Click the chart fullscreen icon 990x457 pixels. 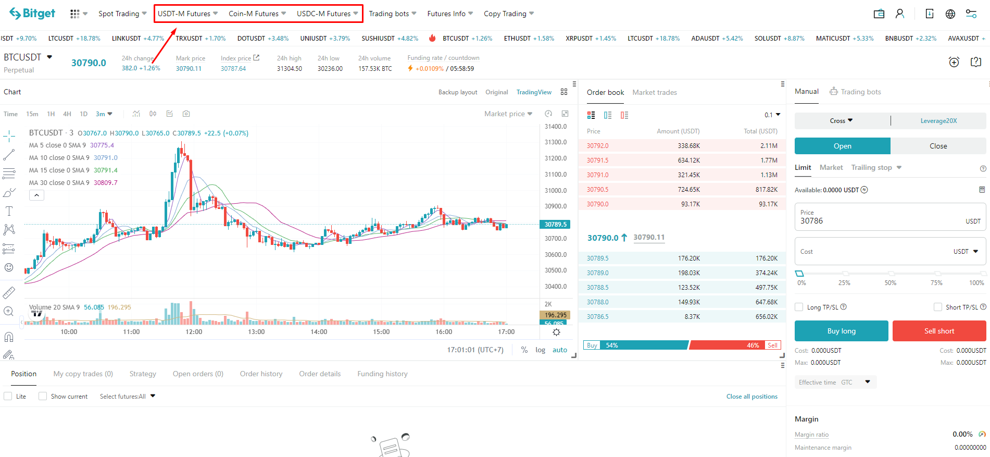coord(565,114)
